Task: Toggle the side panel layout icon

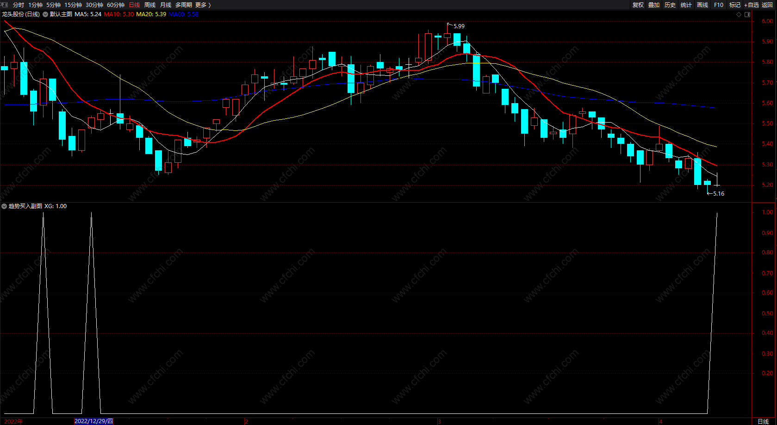Action: [x=747, y=14]
